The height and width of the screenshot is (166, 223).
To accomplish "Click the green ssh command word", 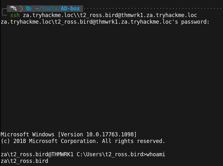I will [x=15, y=15].
